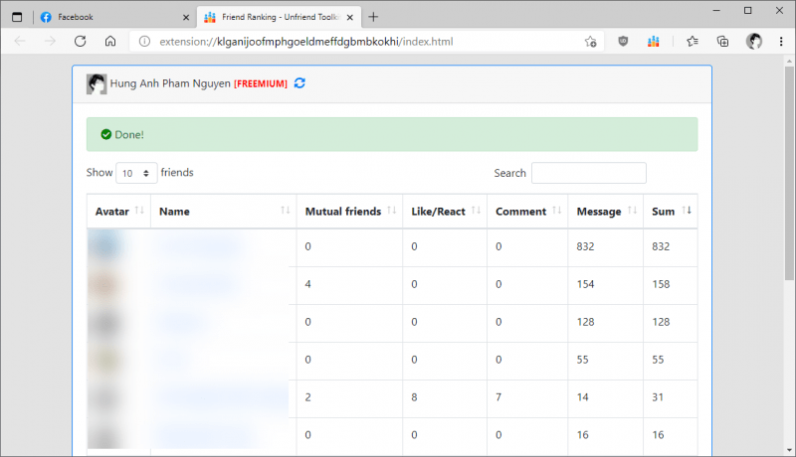
Task: Open a new browser tab
Action: coord(373,17)
